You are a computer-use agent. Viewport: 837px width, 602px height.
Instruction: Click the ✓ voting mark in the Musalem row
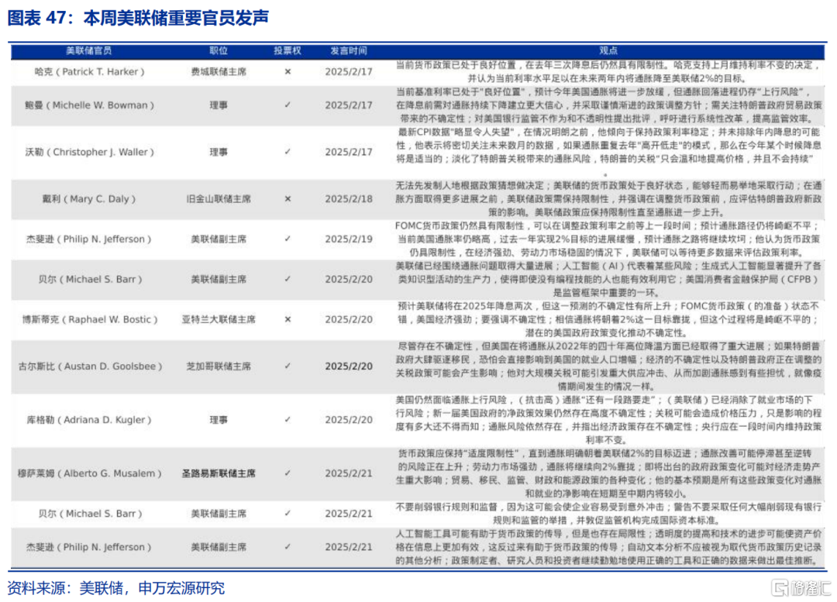288,473
